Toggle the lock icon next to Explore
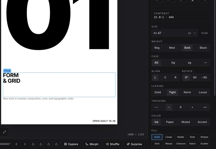216x149 pixels. pos(56,144)
